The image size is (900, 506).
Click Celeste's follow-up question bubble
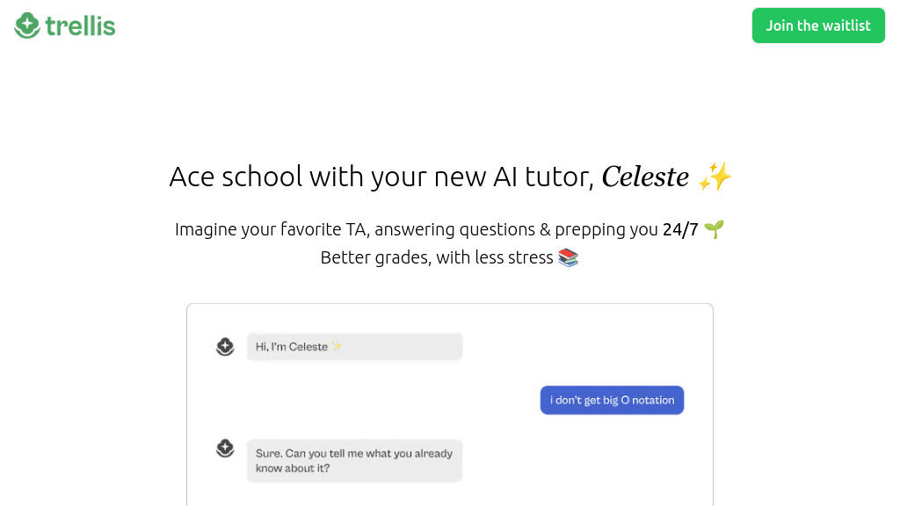click(354, 460)
